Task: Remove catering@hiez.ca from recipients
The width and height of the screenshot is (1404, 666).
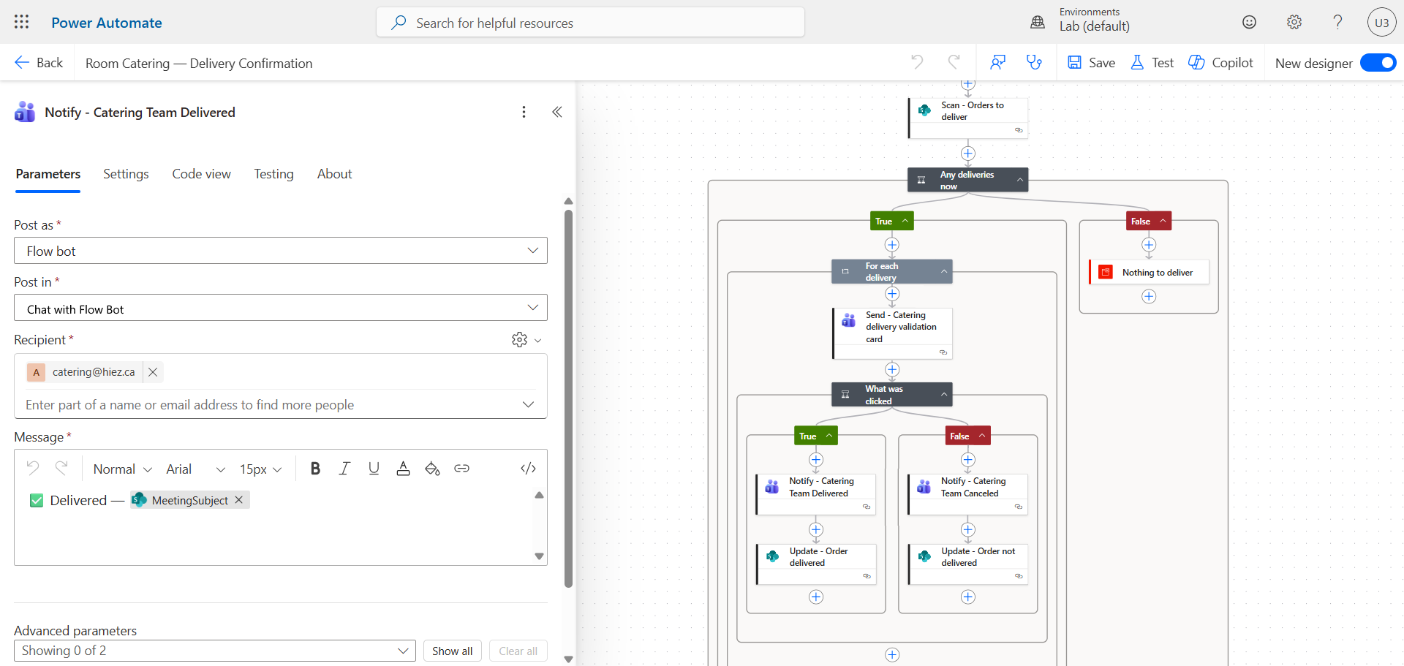Action: coord(153,372)
